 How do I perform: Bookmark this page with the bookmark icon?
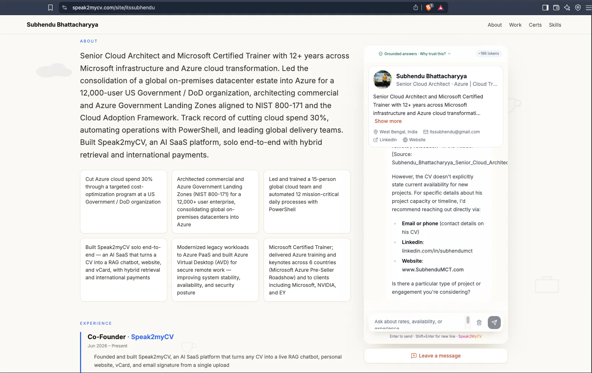pos(50,8)
